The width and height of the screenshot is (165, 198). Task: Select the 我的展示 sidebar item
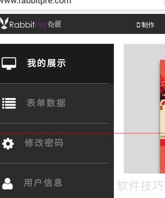pyautogui.click(x=57, y=64)
